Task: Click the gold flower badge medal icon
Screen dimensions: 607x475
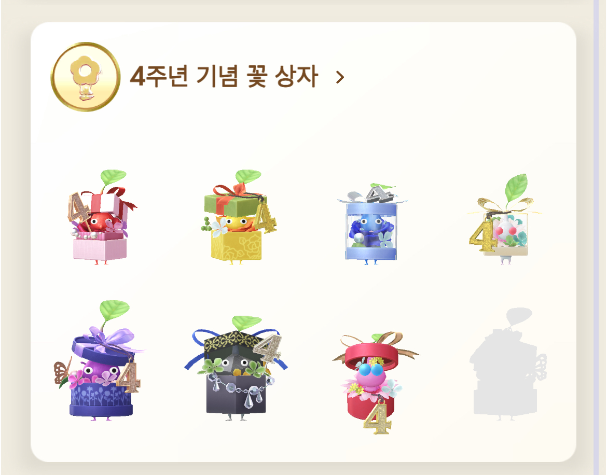Action: 85,77
